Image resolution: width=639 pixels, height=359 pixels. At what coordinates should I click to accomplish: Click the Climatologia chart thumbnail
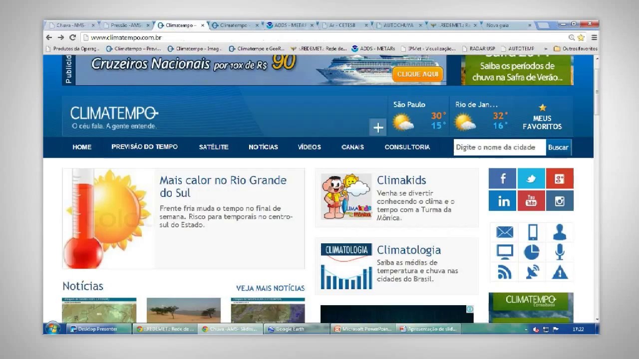346,266
